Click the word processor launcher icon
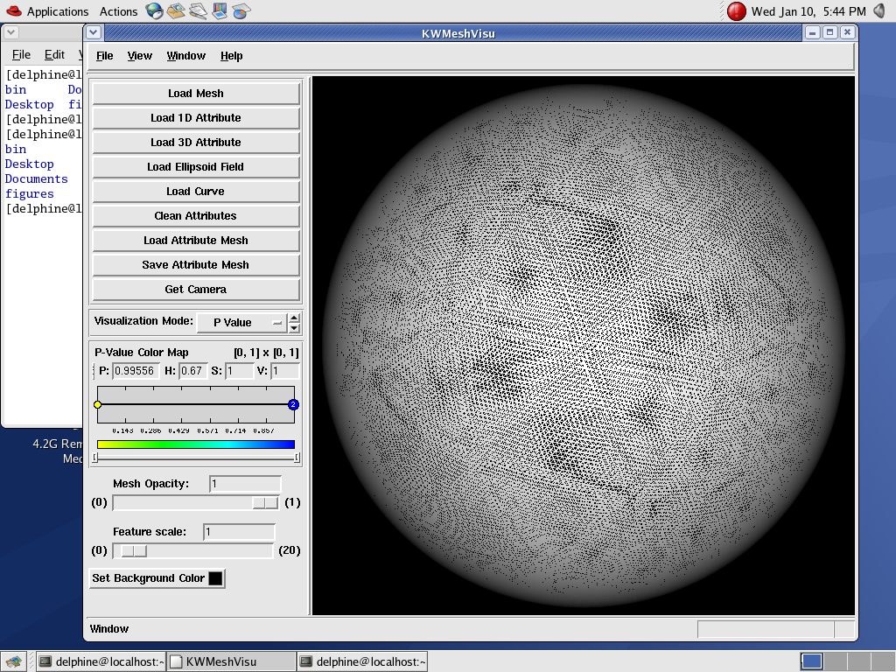Image resolution: width=896 pixels, height=672 pixels. coord(199,11)
